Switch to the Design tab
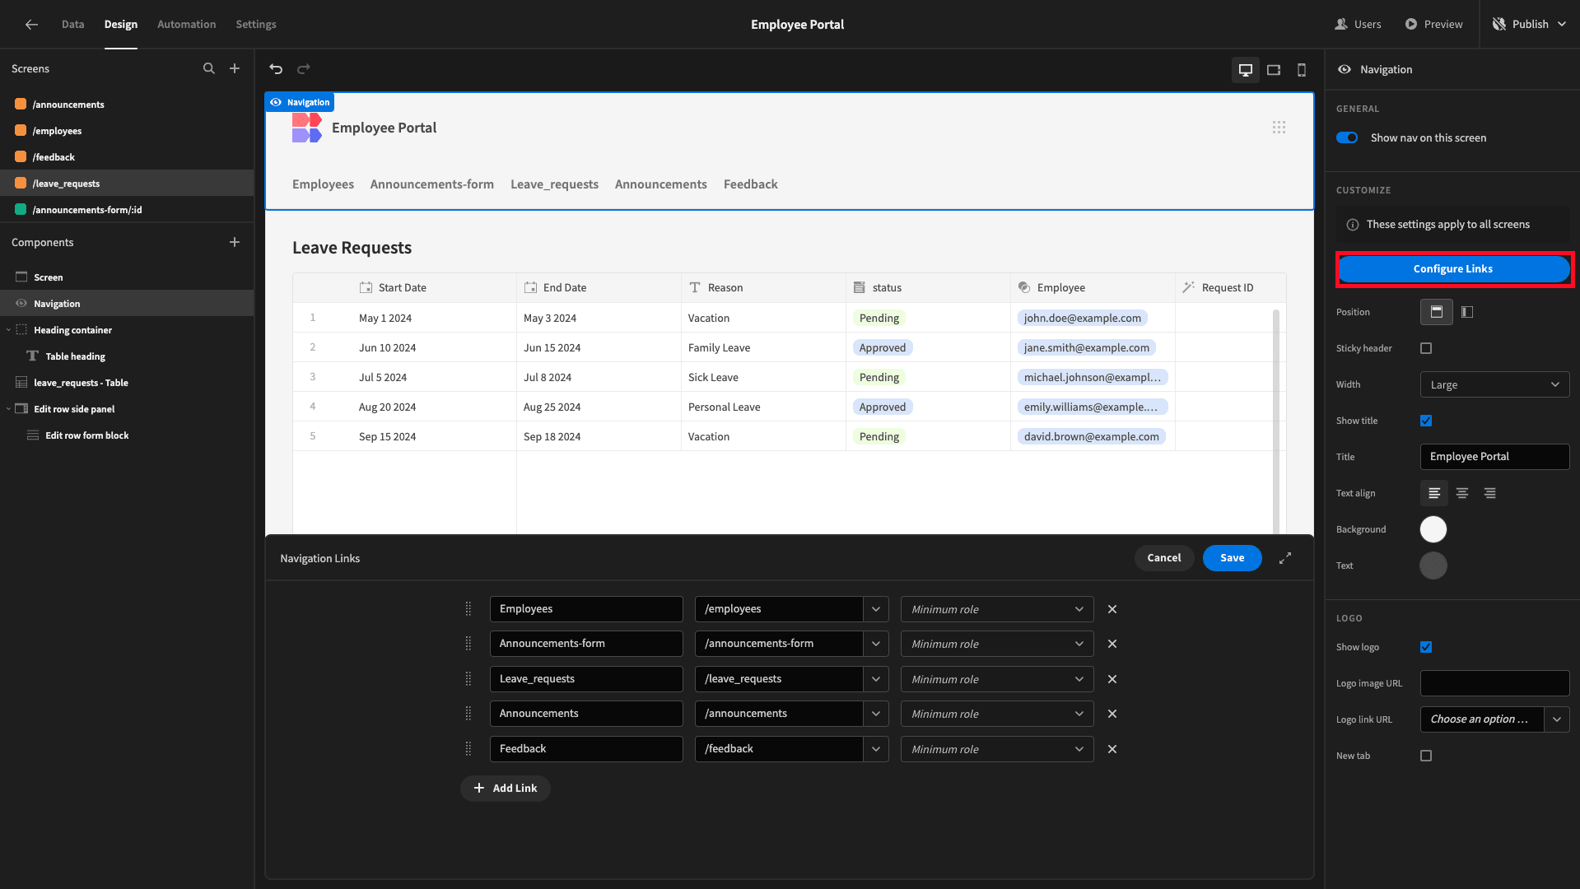 (x=121, y=24)
